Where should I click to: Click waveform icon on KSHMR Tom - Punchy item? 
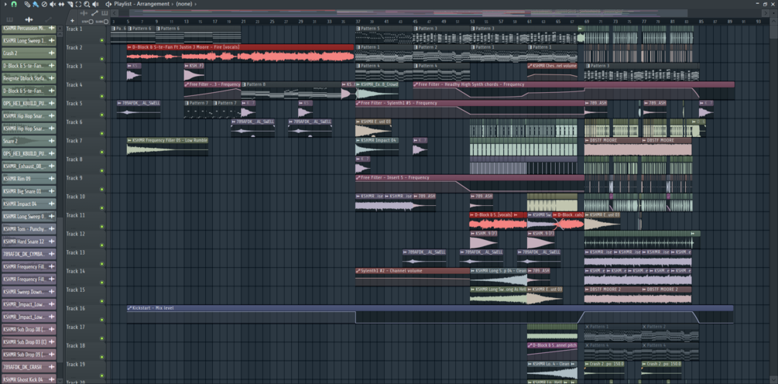[x=52, y=229]
